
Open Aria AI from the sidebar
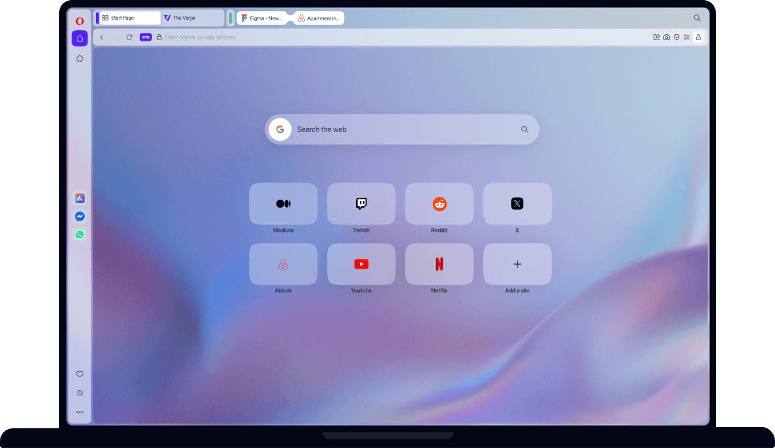click(x=79, y=198)
